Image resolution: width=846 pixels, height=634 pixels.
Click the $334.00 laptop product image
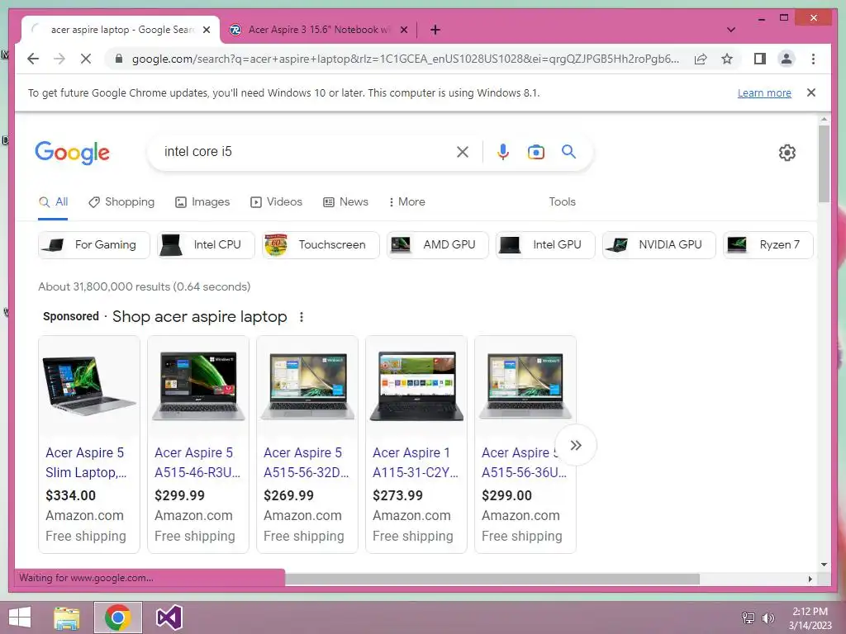point(89,386)
